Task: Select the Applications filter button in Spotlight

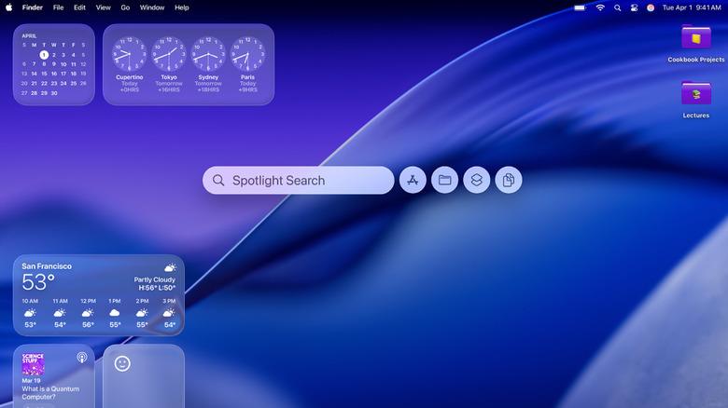Action: tap(413, 180)
